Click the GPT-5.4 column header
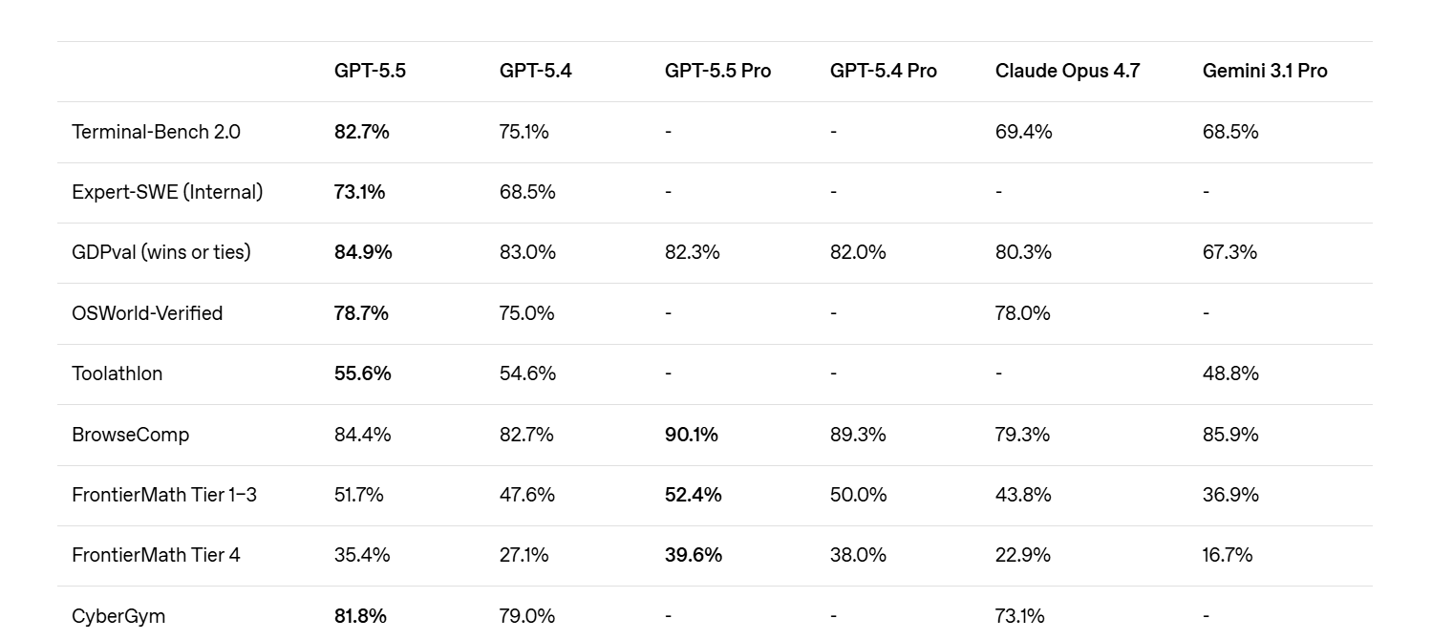The height and width of the screenshot is (640, 1432). point(535,71)
